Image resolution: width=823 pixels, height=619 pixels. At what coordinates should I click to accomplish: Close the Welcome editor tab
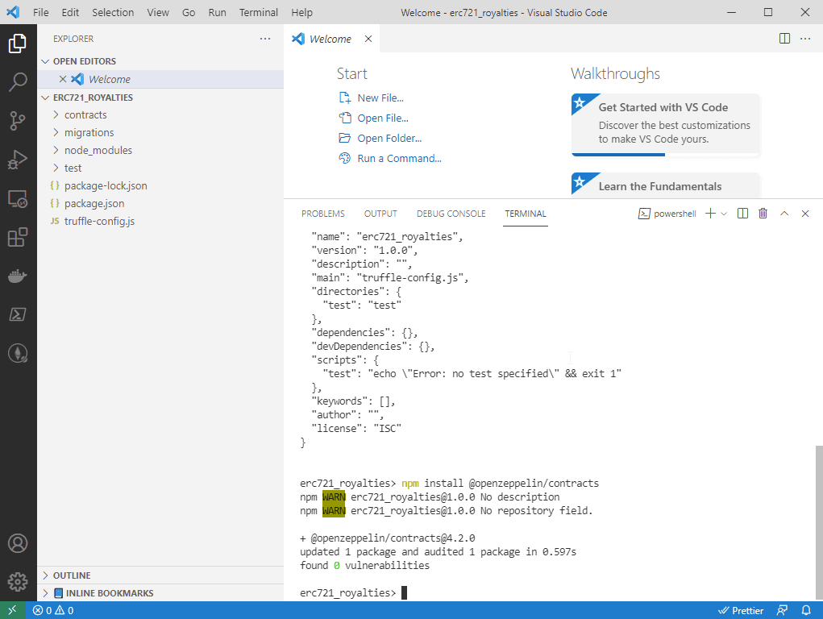(368, 39)
